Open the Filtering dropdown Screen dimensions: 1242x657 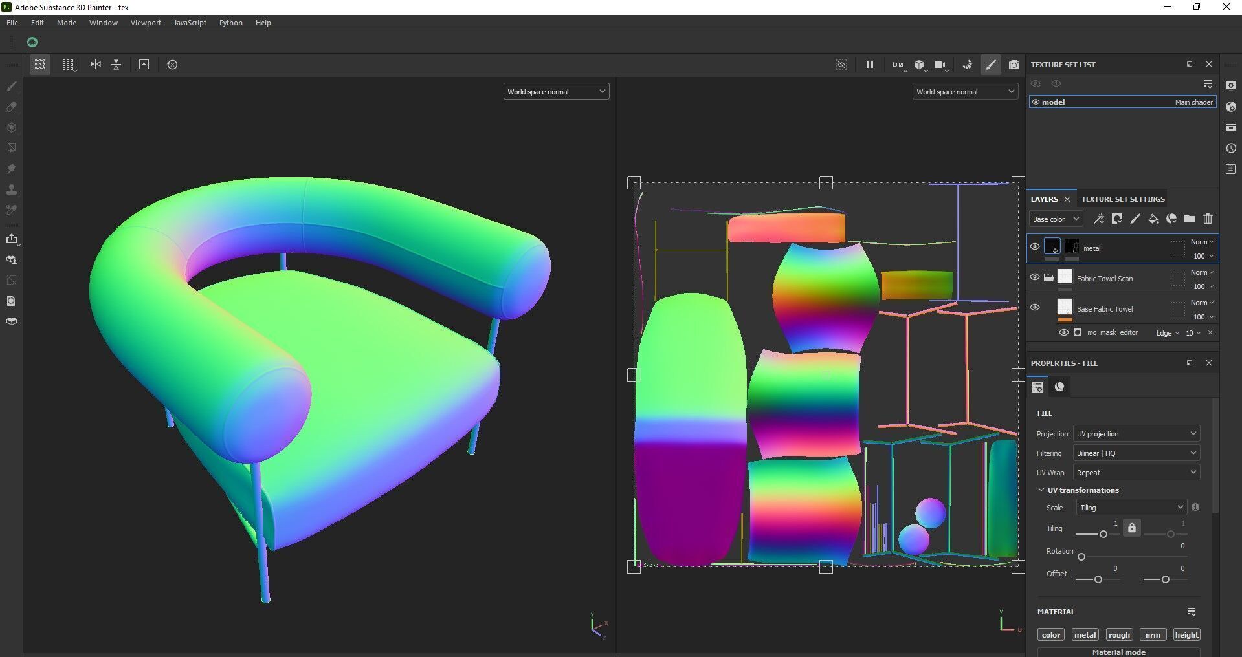point(1137,453)
